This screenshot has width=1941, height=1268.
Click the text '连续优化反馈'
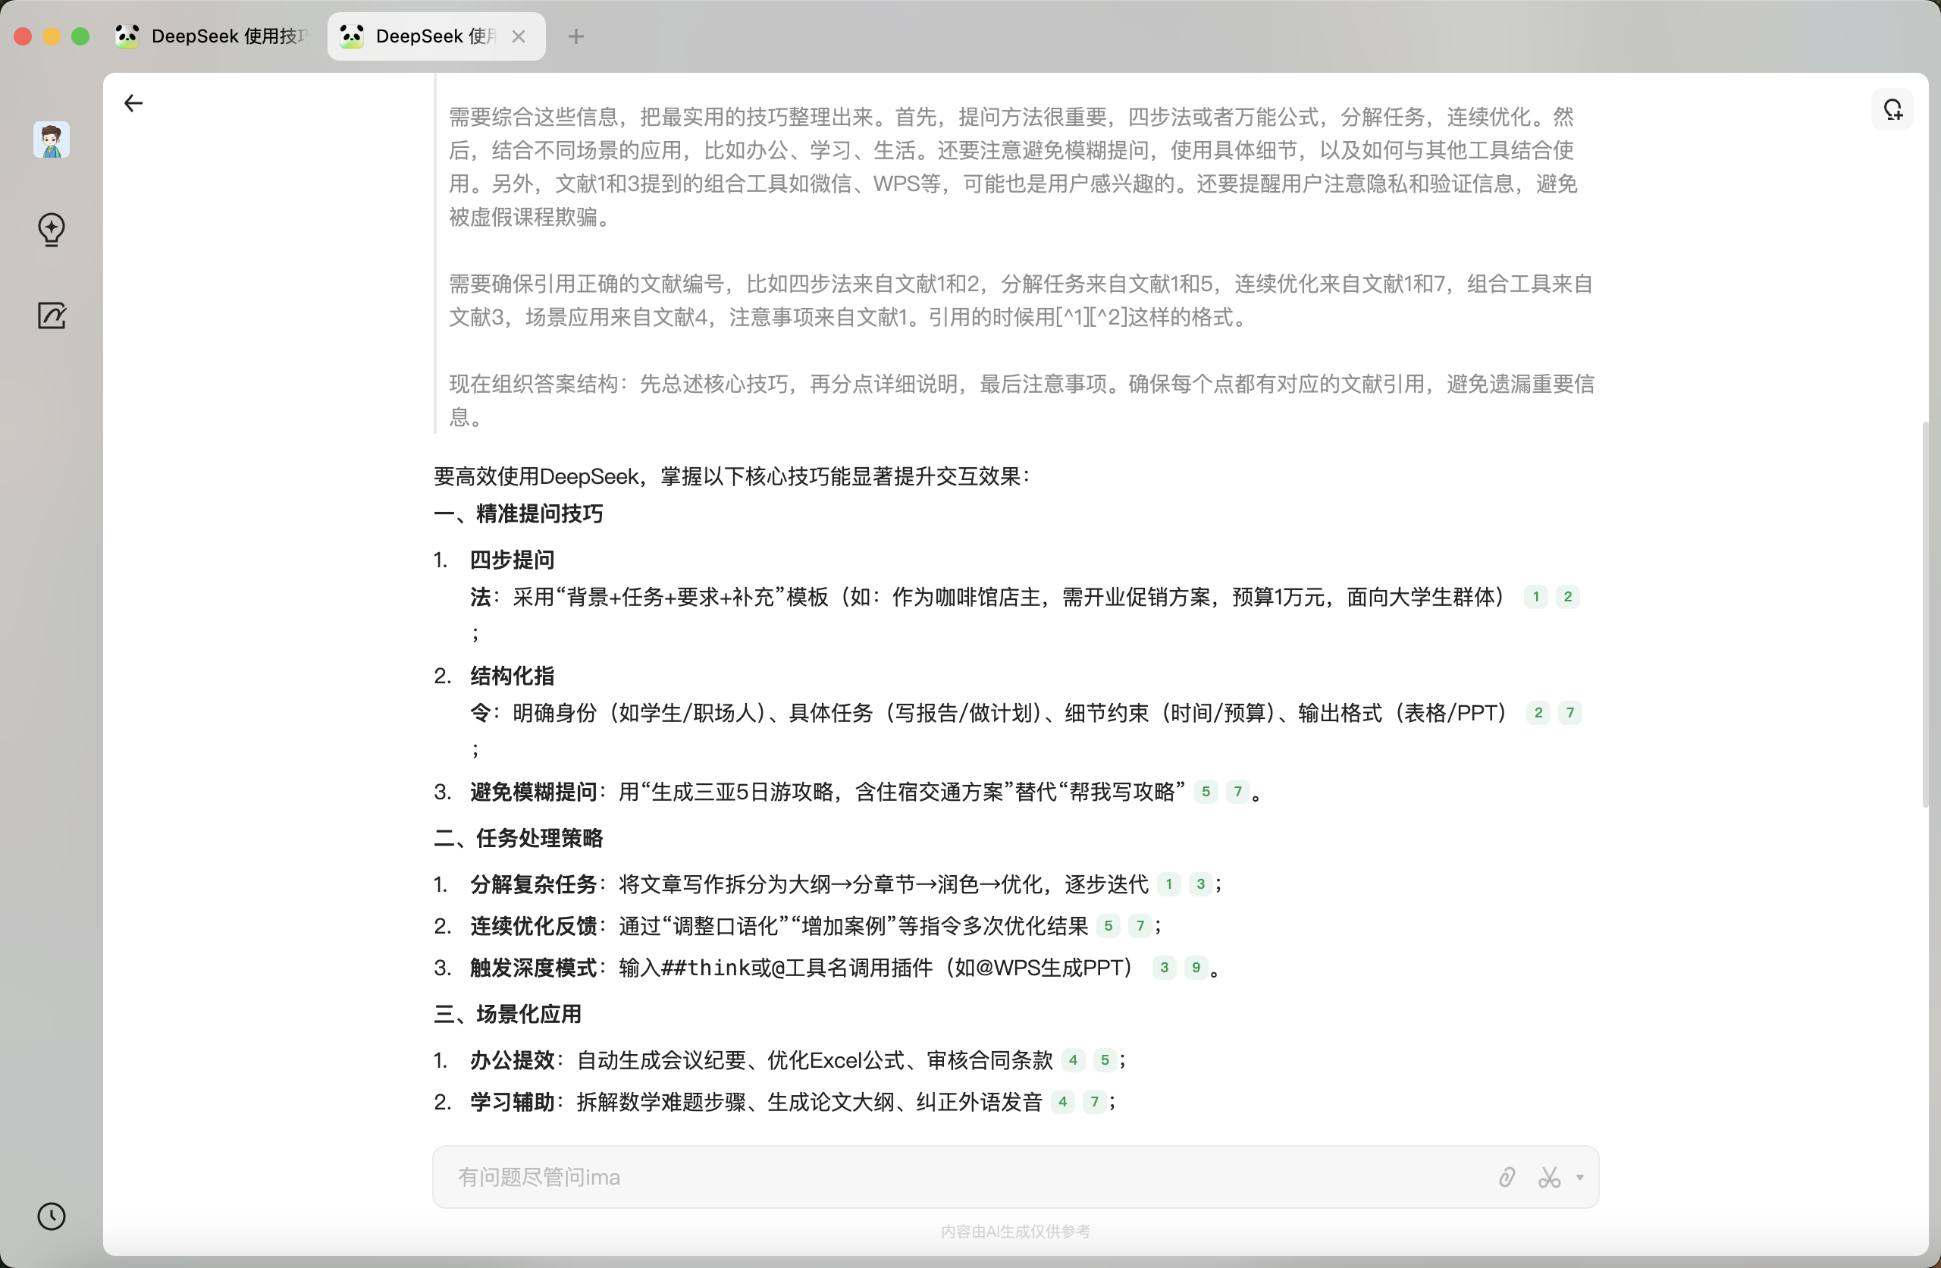pos(533,926)
